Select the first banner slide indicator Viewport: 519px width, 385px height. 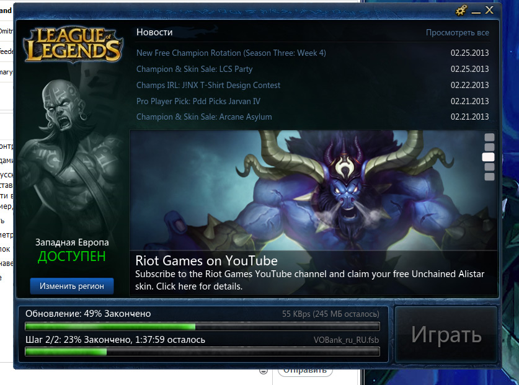489,137
